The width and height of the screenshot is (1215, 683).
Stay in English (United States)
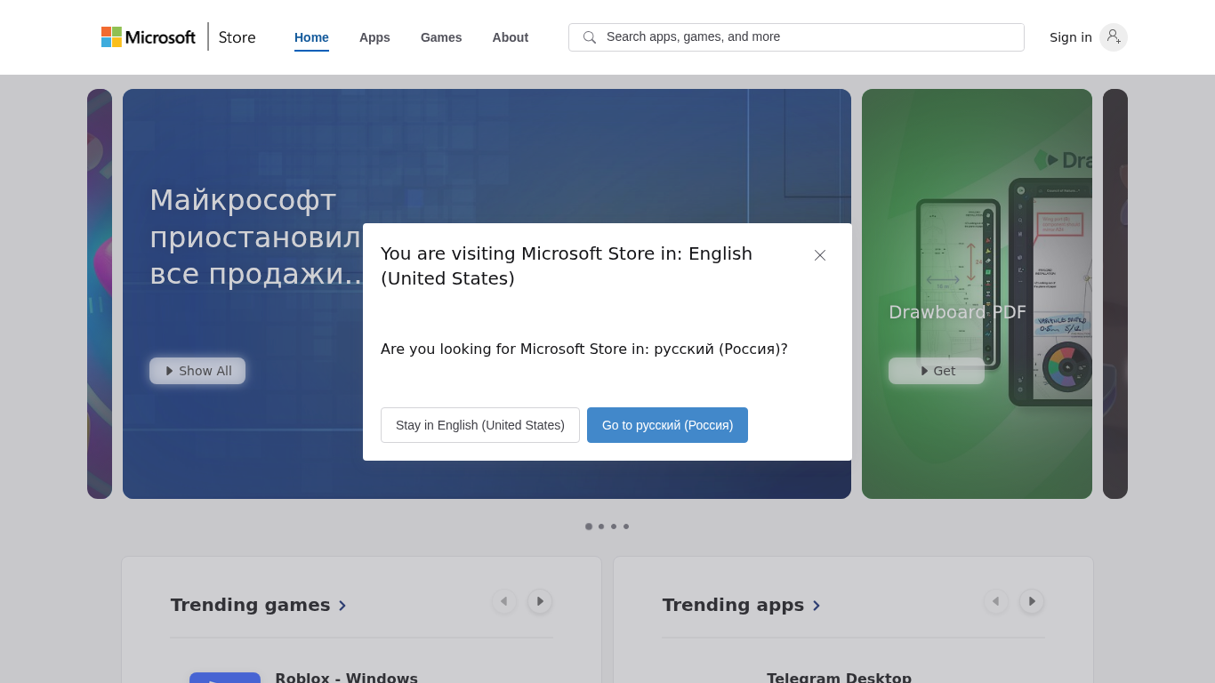(x=480, y=425)
